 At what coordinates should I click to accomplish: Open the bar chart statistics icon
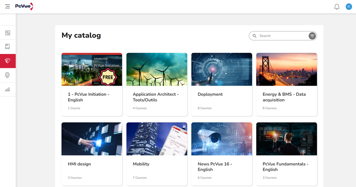(x=8, y=89)
